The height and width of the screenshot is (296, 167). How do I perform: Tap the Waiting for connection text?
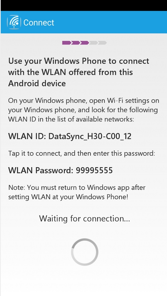(x=85, y=219)
